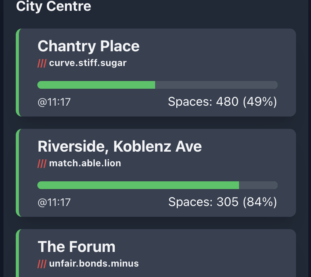Select the Riverside, Koblenz Ave card
The height and width of the screenshot is (277, 311).
pos(155,173)
